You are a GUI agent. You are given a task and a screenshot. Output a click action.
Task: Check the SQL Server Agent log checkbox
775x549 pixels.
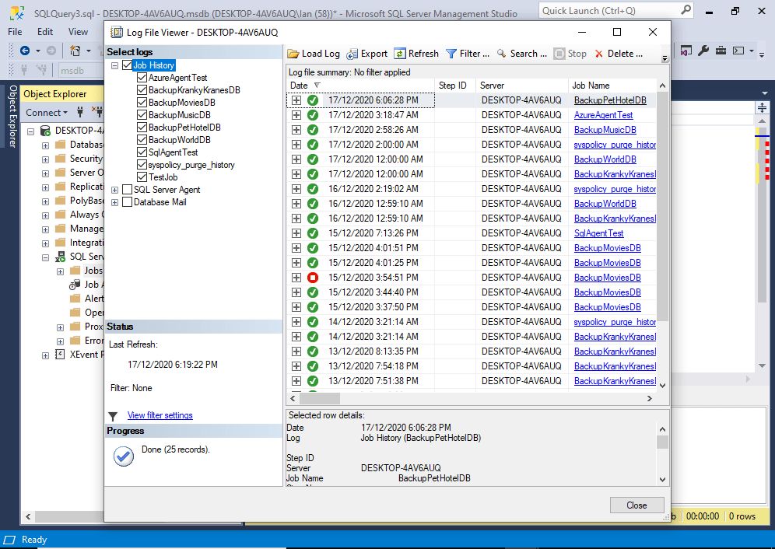click(127, 190)
